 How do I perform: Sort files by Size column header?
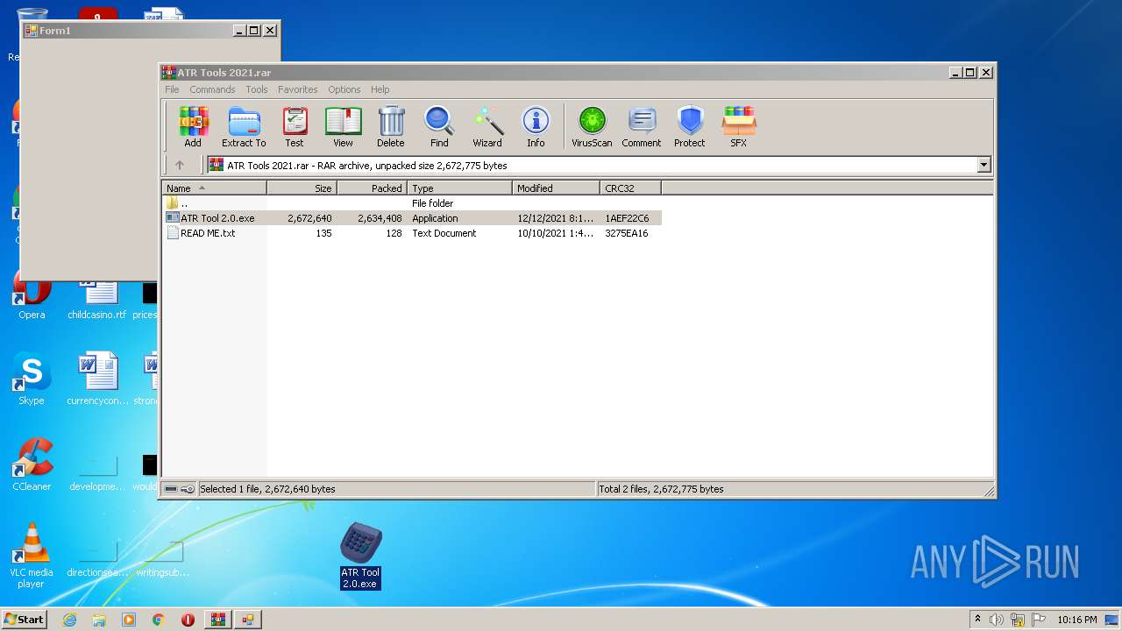coord(302,188)
